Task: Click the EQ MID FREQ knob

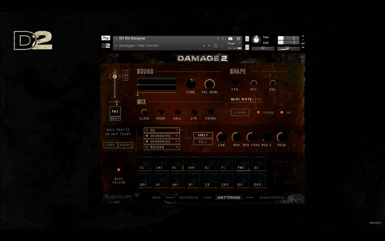Action: (x=252, y=137)
